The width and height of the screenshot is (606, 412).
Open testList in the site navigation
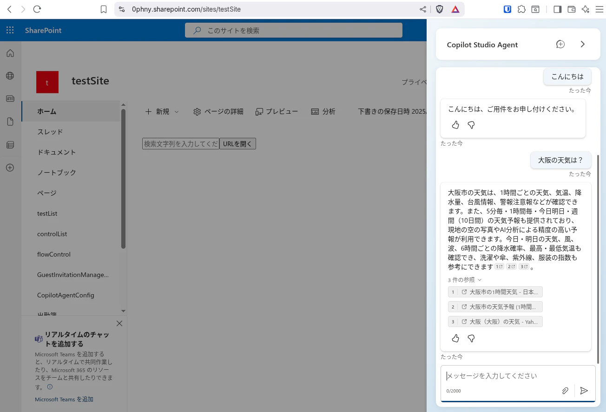pos(71,213)
